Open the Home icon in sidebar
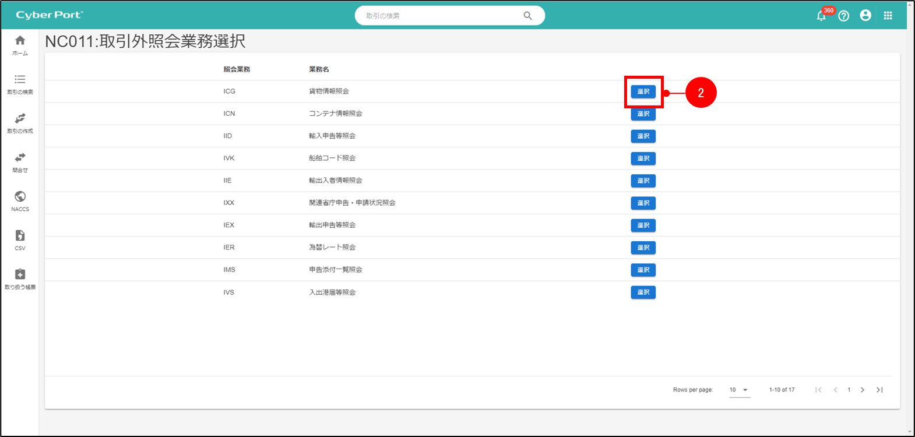The height and width of the screenshot is (437, 915). coord(20,41)
